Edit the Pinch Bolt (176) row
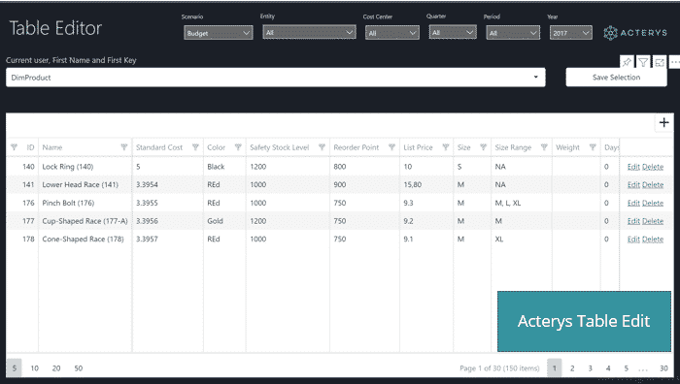The image size is (680, 384). [633, 203]
